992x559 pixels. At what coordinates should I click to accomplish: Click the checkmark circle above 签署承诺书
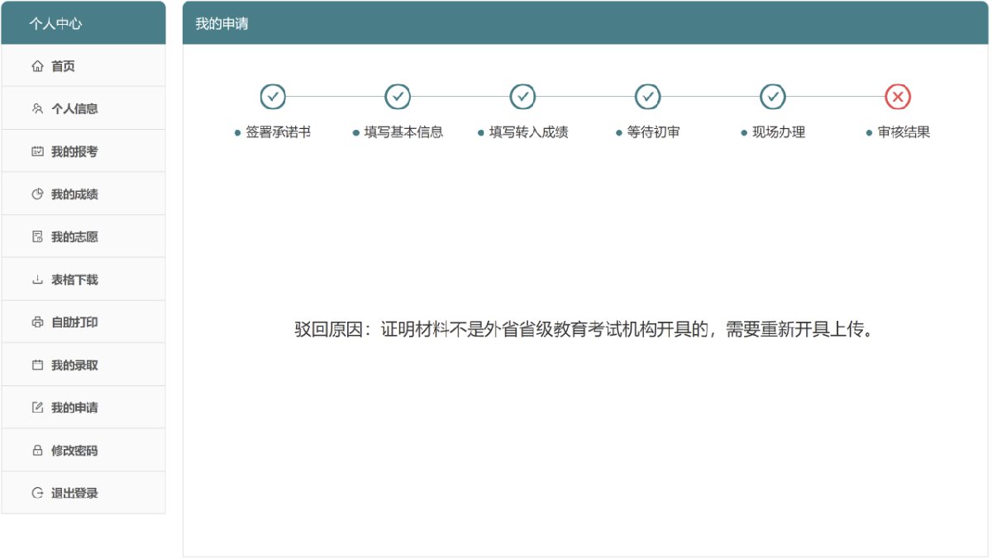(273, 97)
